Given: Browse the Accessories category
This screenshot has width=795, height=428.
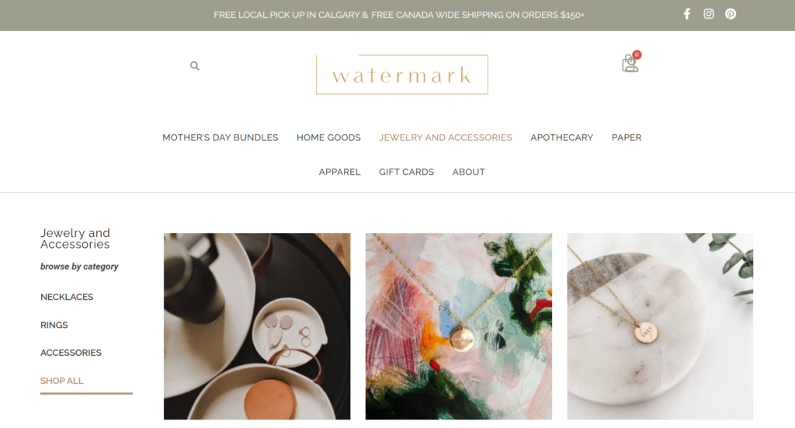Looking at the screenshot, I should coord(71,353).
